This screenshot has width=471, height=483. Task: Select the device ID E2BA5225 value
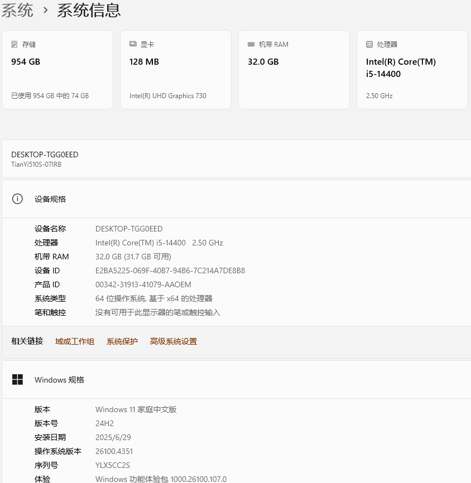(x=170, y=271)
